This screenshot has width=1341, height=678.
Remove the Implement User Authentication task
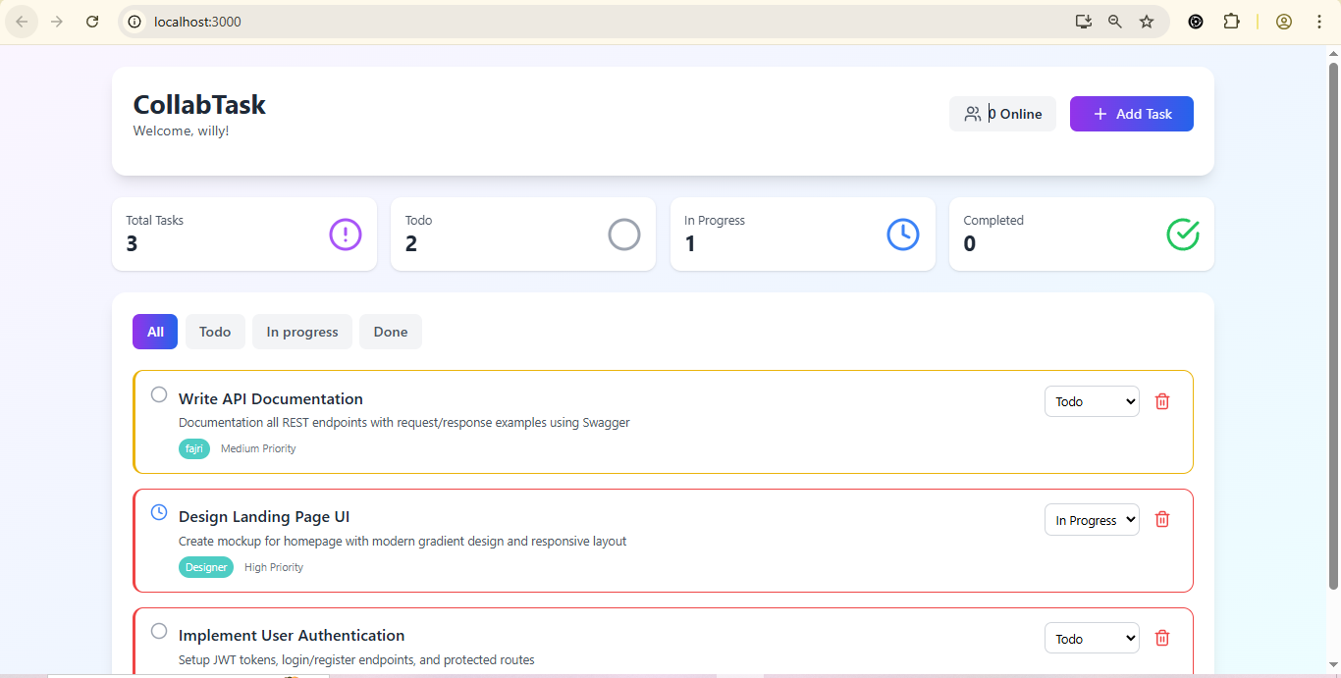click(1162, 638)
